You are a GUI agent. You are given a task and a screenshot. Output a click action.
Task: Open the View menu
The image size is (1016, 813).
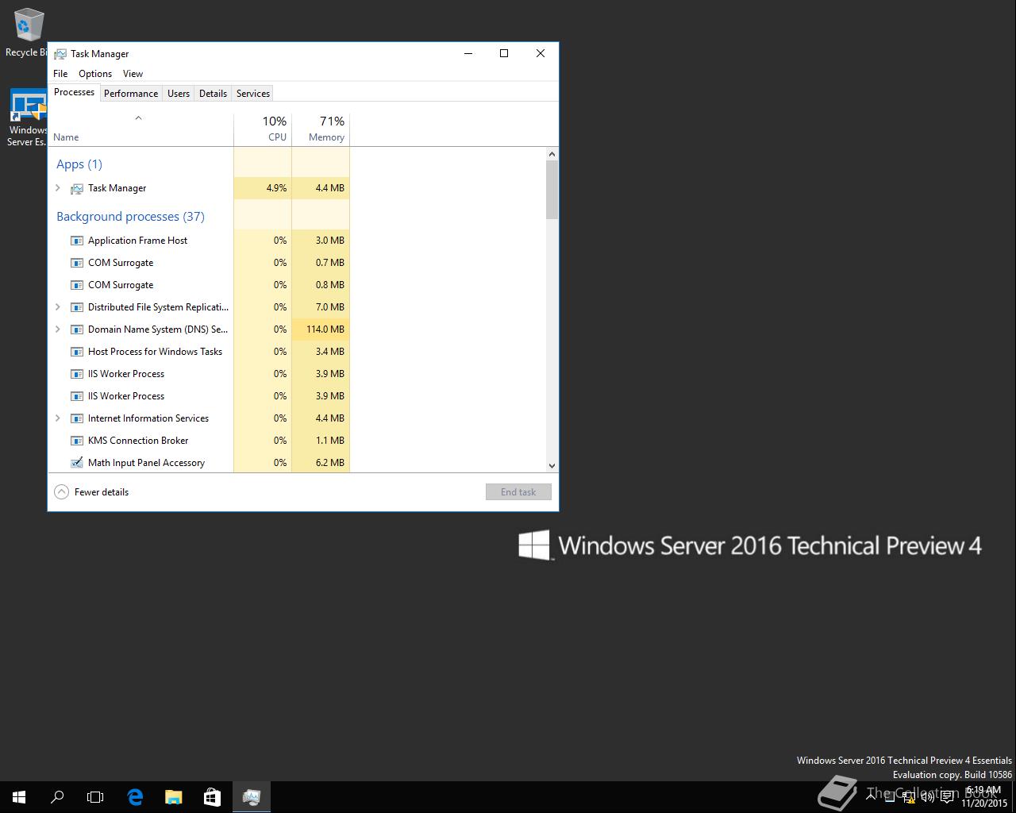pos(133,74)
